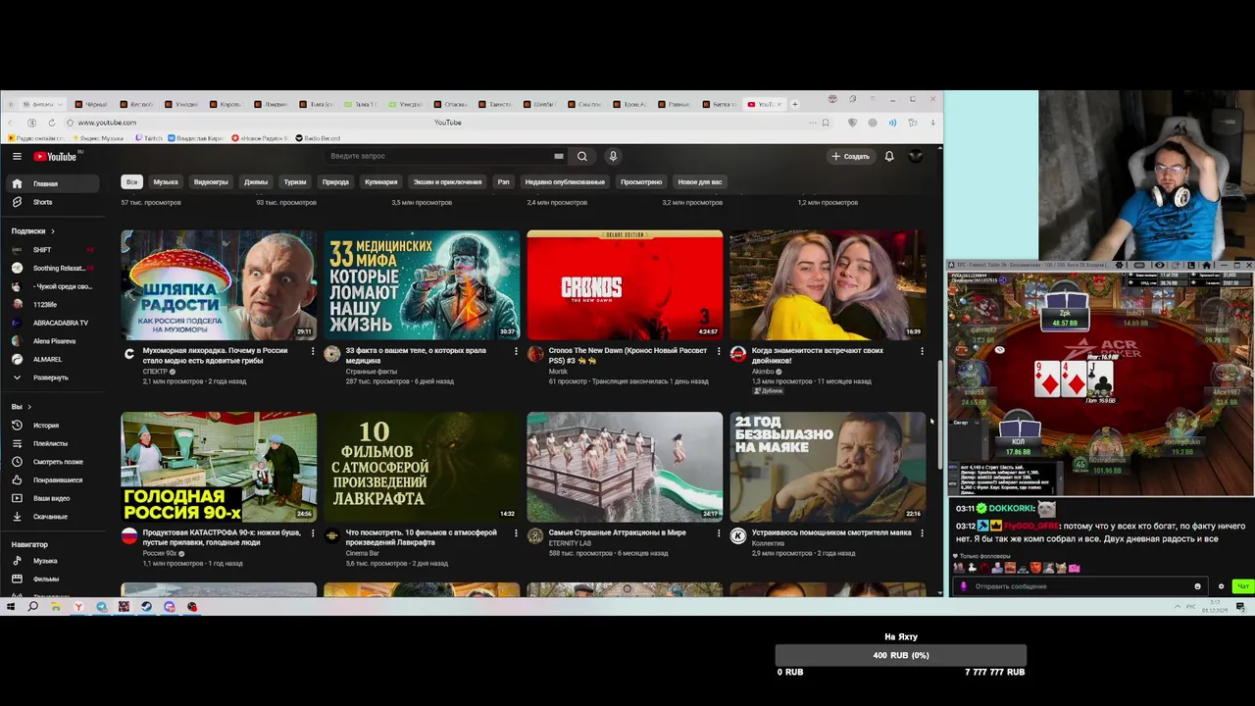1255x706 pixels.
Task: Click the YouTube search magnifier button
Action: (582, 156)
